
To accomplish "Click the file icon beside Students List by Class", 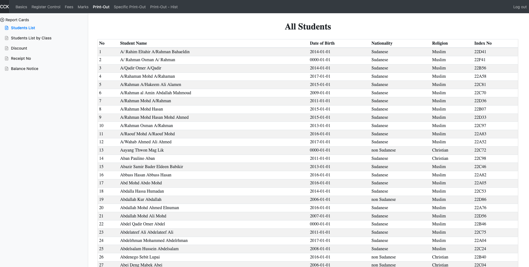I will tap(7, 38).
